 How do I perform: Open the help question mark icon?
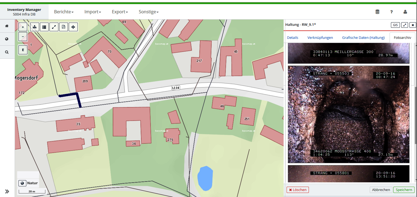391,12
